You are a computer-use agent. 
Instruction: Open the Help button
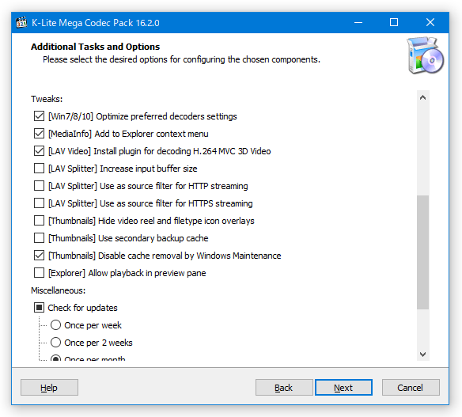49,387
